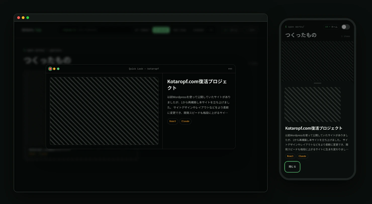Click the green dot in the Quick Look title bar

(x=58, y=69)
